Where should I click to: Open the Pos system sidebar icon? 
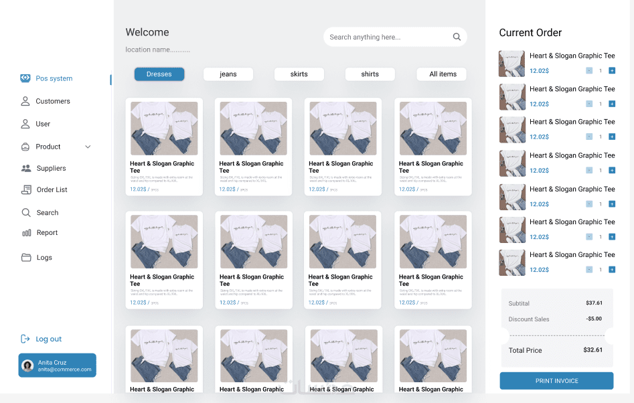click(25, 78)
